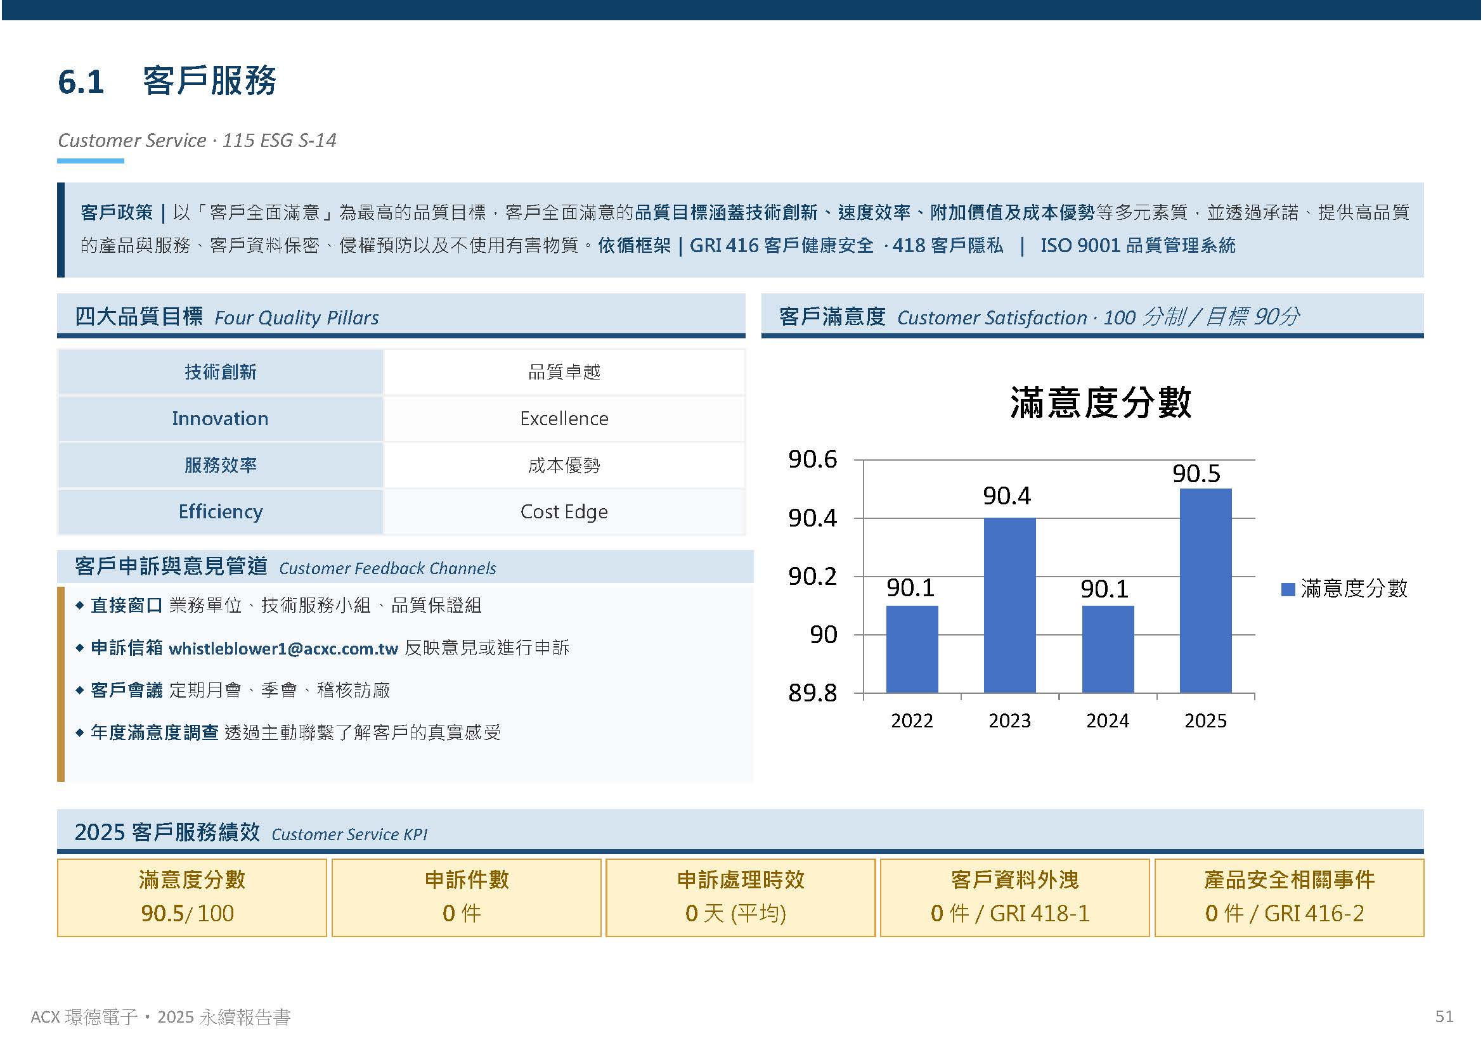1483x1048 pixels.
Task: Click the 客戶申訴與意見管道 section header
Action: point(405,566)
